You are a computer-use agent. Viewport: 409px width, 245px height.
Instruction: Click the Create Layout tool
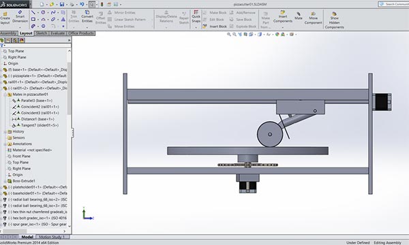point(5,18)
